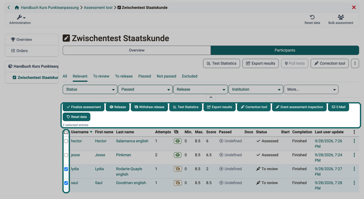The width and height of the screenshot is (364, 199).
Task: Check the checkbox for jesse
Action: coord(66,155)
